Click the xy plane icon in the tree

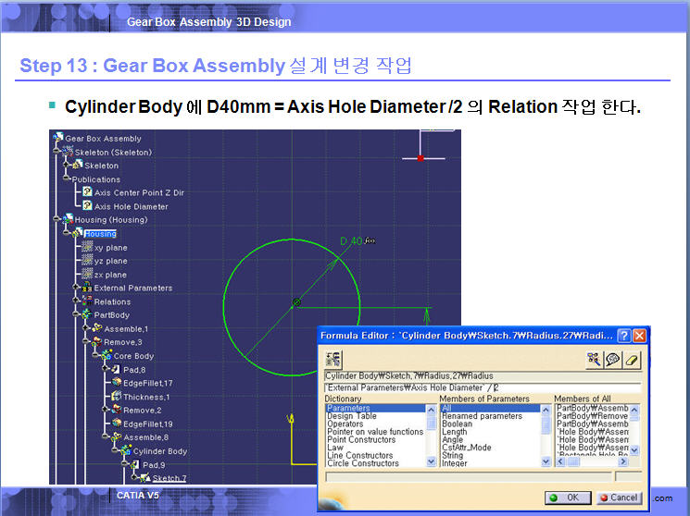tap(87, 248)
